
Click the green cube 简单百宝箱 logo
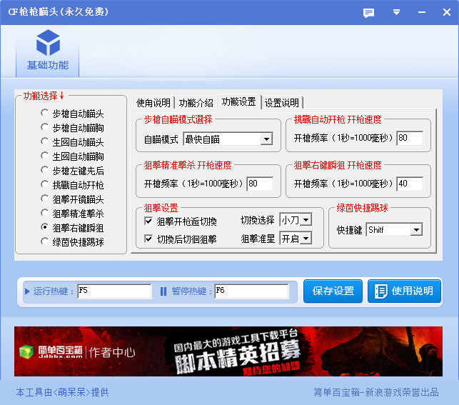26,351
